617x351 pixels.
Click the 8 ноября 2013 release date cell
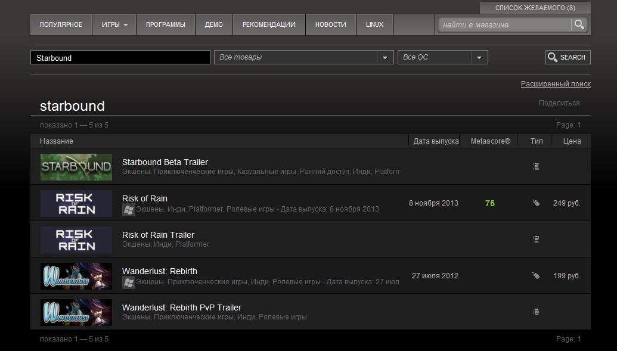433,203
